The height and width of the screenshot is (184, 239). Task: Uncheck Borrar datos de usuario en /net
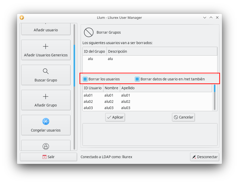137,79
